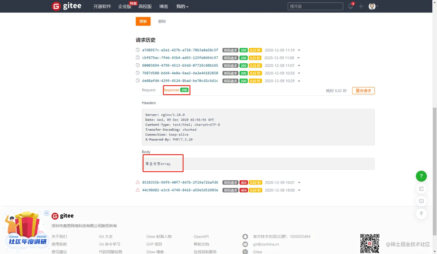Click the orange 更新 button
This screenshot has width=437, height=254.
point(143,21)
